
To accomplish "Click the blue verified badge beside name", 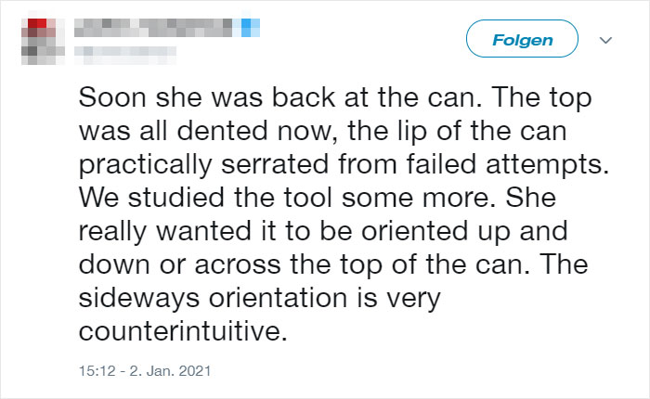I will 251,28.
